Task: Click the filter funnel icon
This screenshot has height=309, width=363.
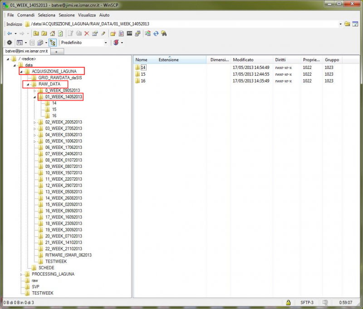Action: click(355, 24)
